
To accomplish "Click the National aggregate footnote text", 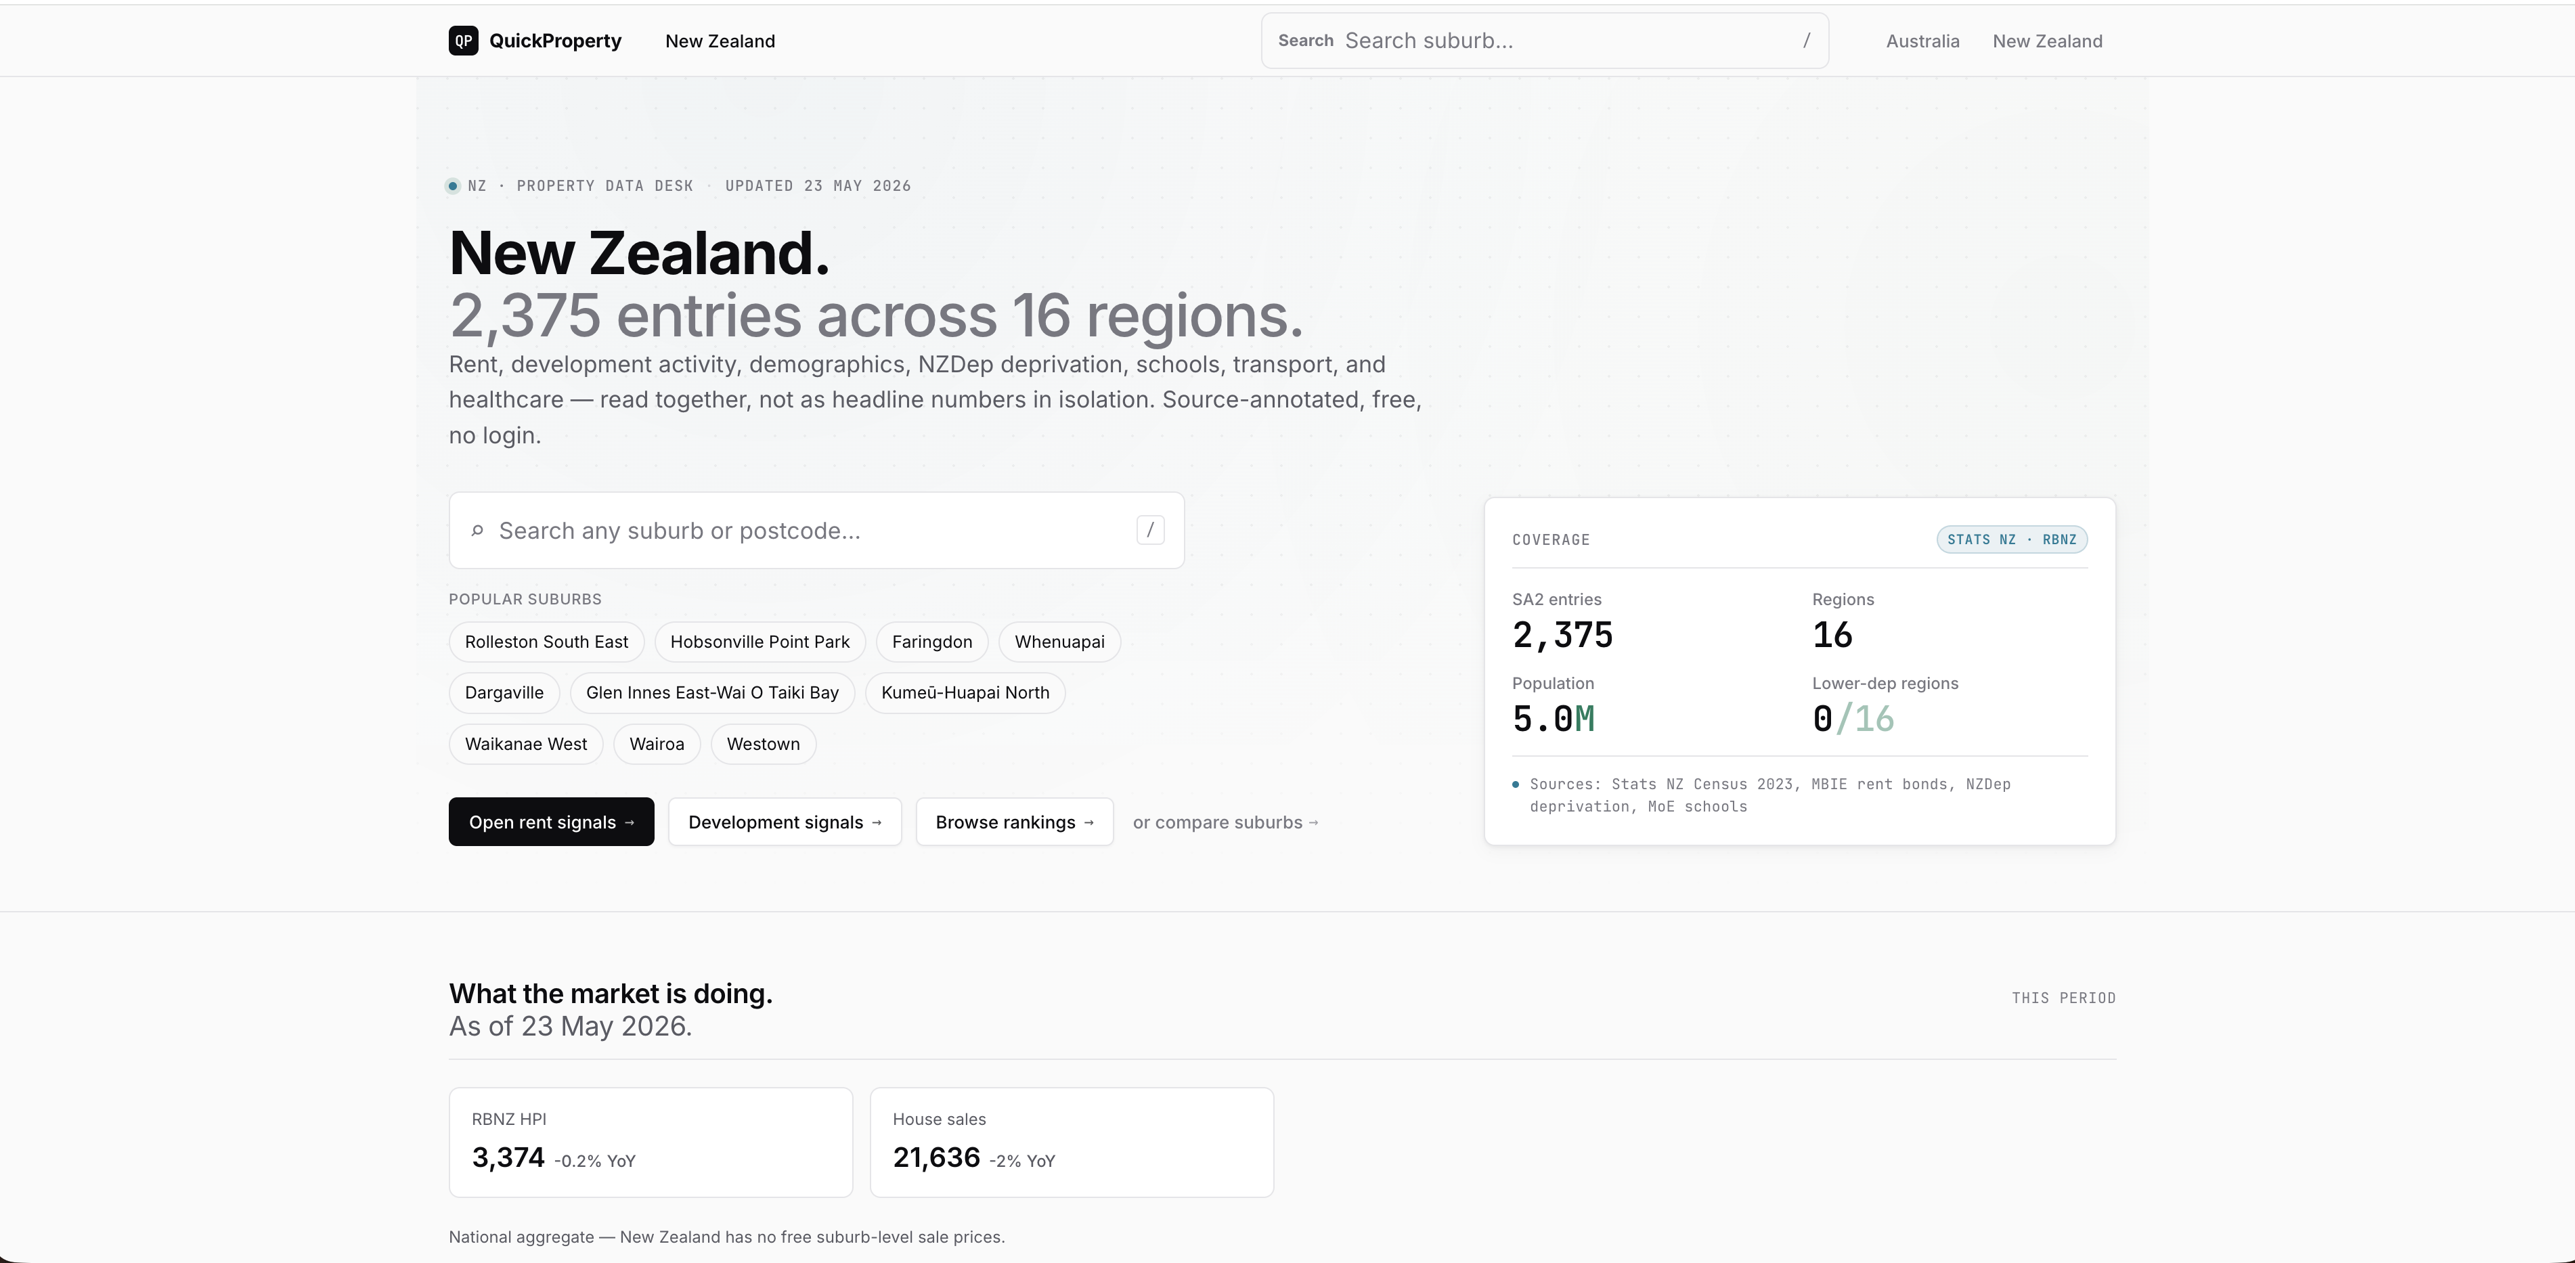I will pyautogui.click(x=727, y=1237).
